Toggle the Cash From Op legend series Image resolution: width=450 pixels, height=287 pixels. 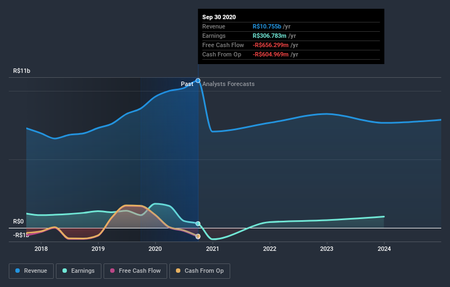point(200,271)
